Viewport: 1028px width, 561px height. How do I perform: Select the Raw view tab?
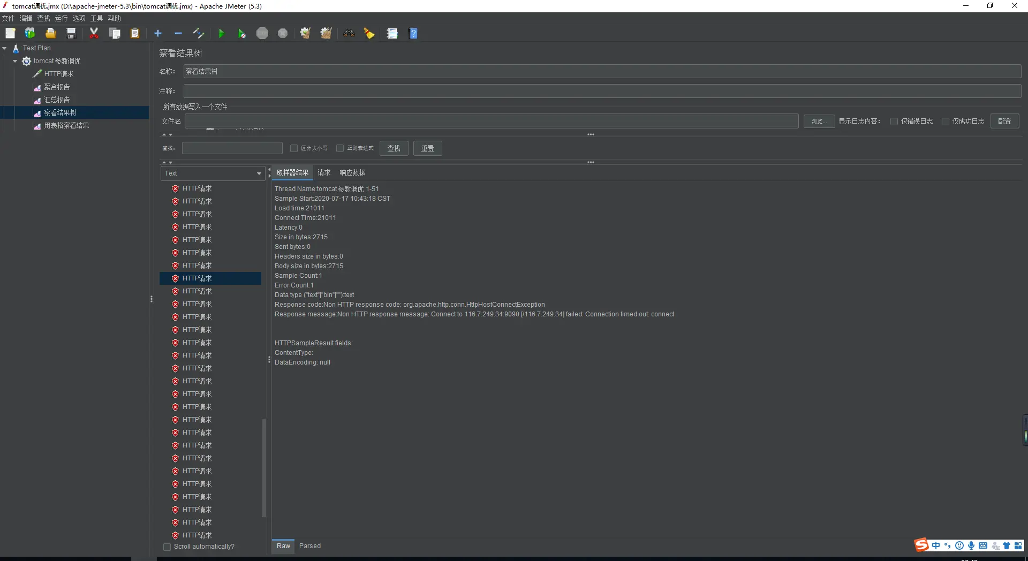pyautogui.click(x=283, y=546)
